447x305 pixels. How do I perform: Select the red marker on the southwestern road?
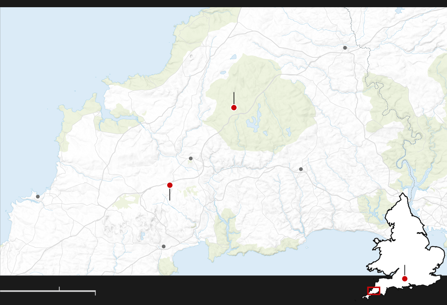pyautogui.click(x=170, y=185)
